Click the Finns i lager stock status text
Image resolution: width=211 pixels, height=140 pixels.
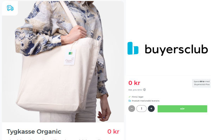138,97
